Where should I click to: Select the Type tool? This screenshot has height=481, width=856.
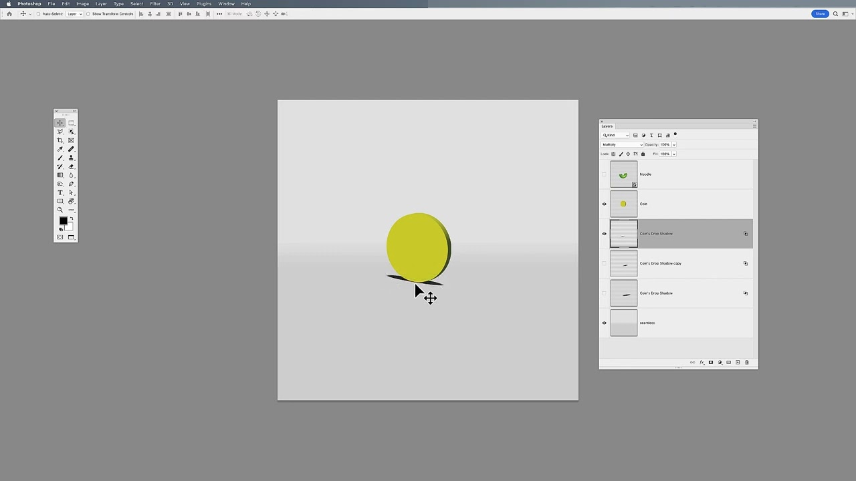[x=60, y=192]
